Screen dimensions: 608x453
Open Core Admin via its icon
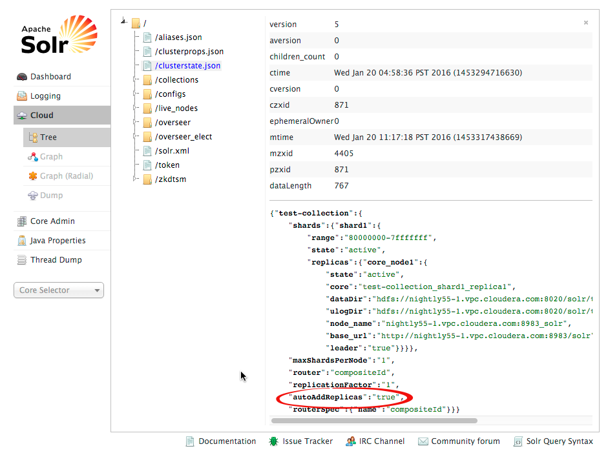(22, 221)
